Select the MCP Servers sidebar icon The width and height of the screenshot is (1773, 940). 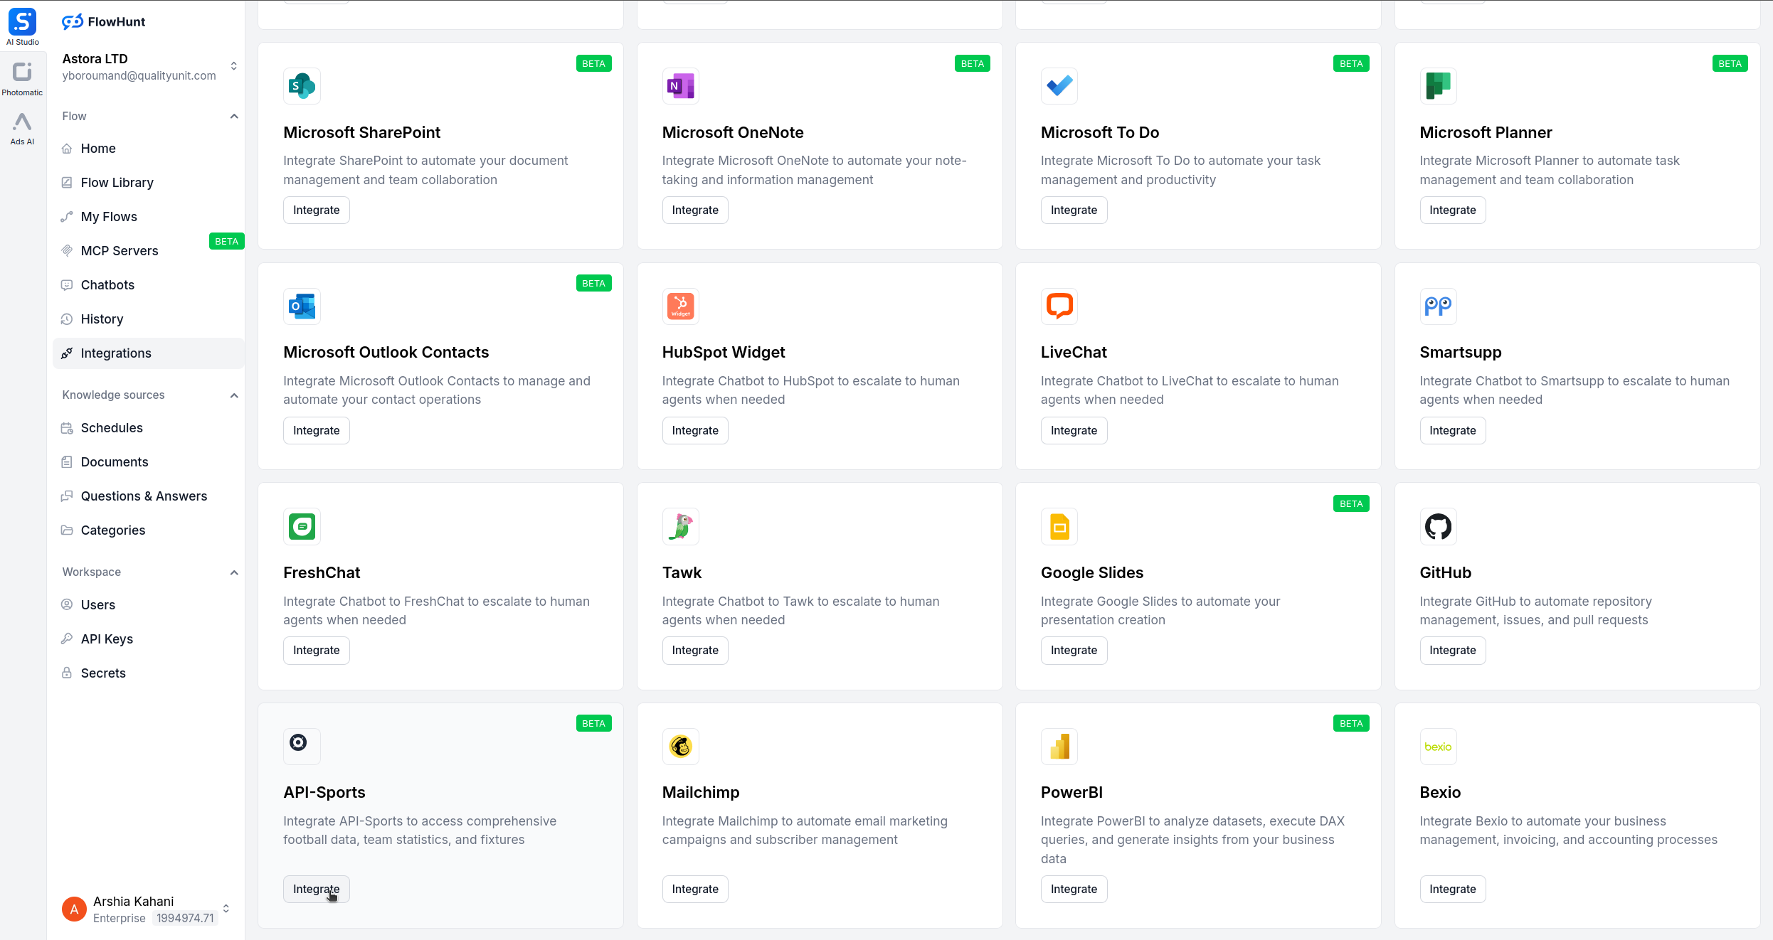[67, 250]
